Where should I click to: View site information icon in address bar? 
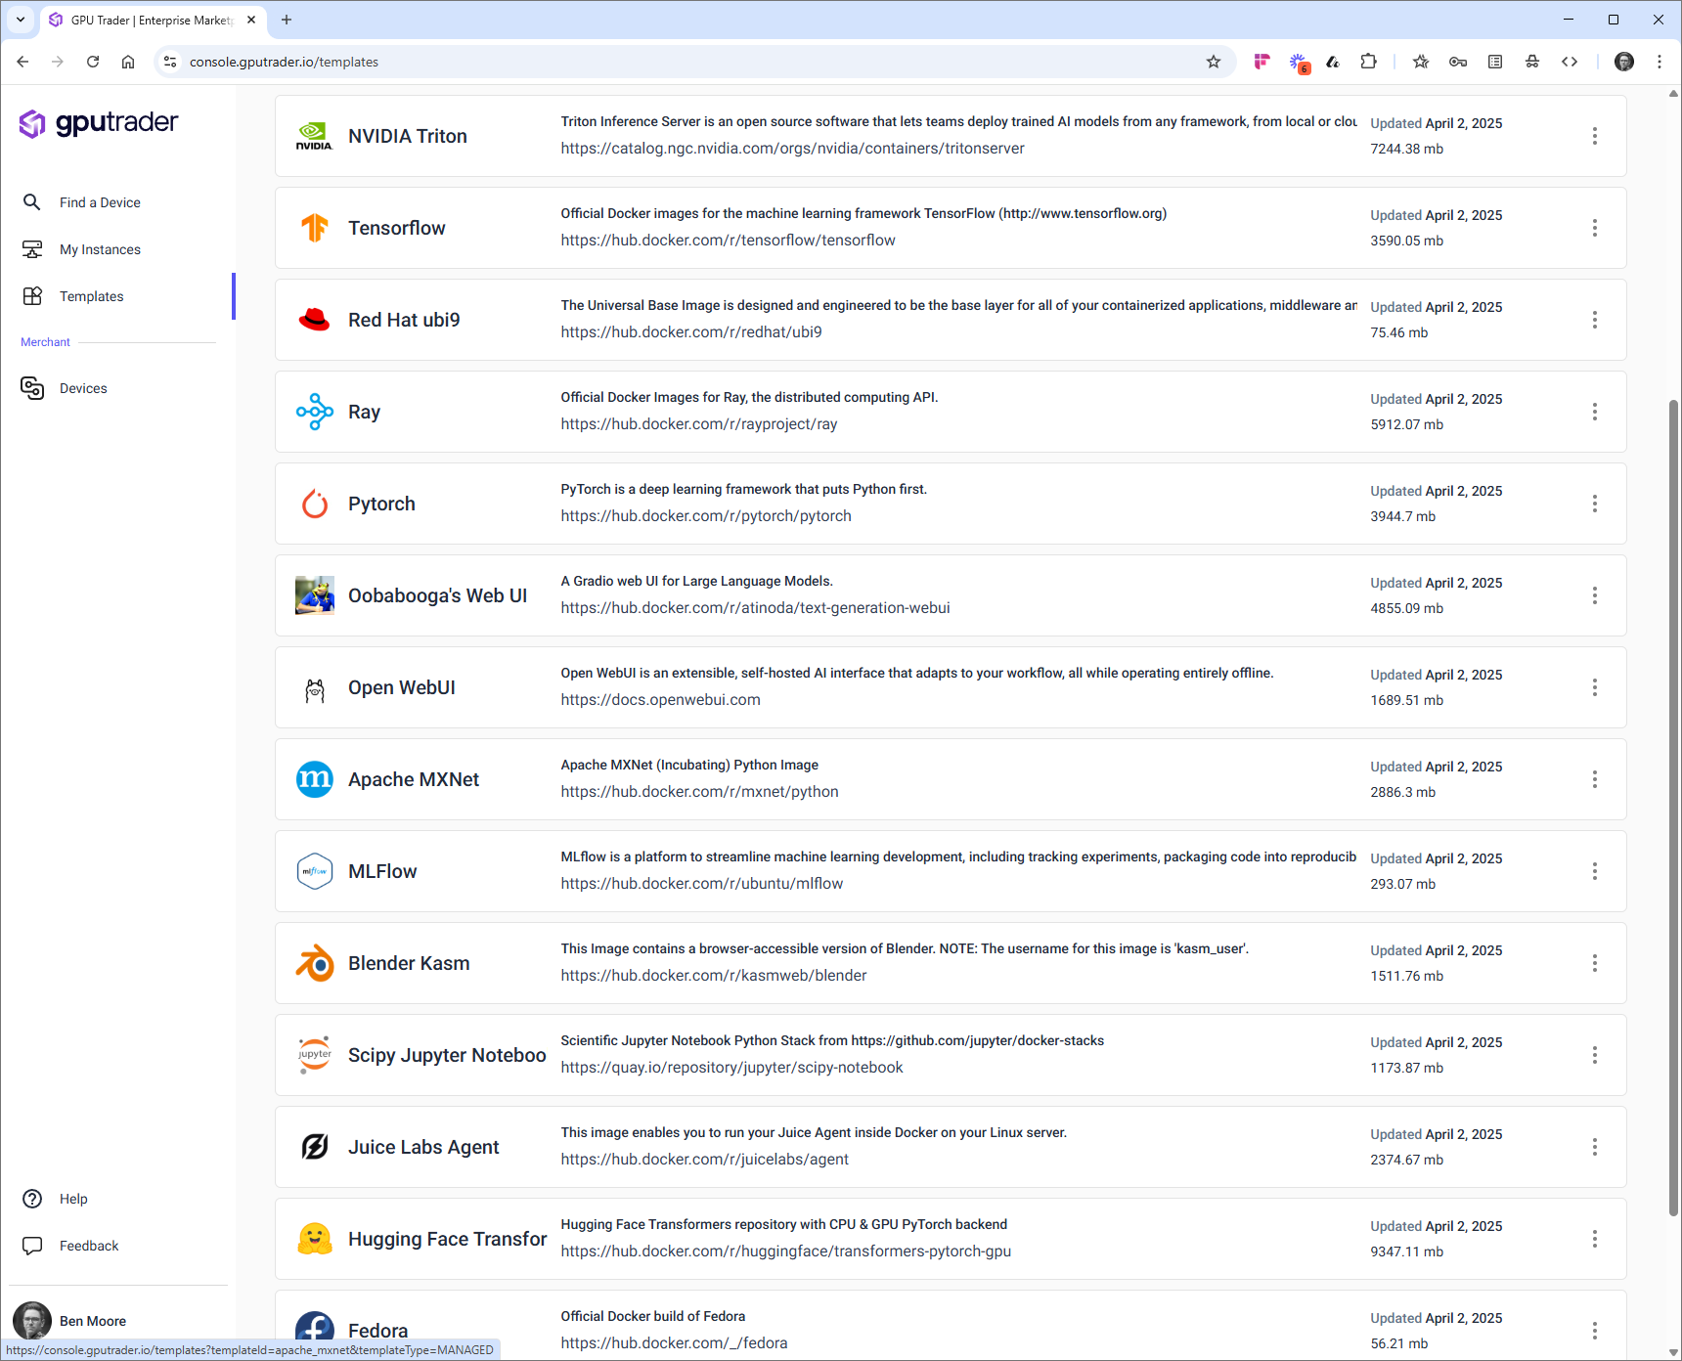tap(170, 62)
